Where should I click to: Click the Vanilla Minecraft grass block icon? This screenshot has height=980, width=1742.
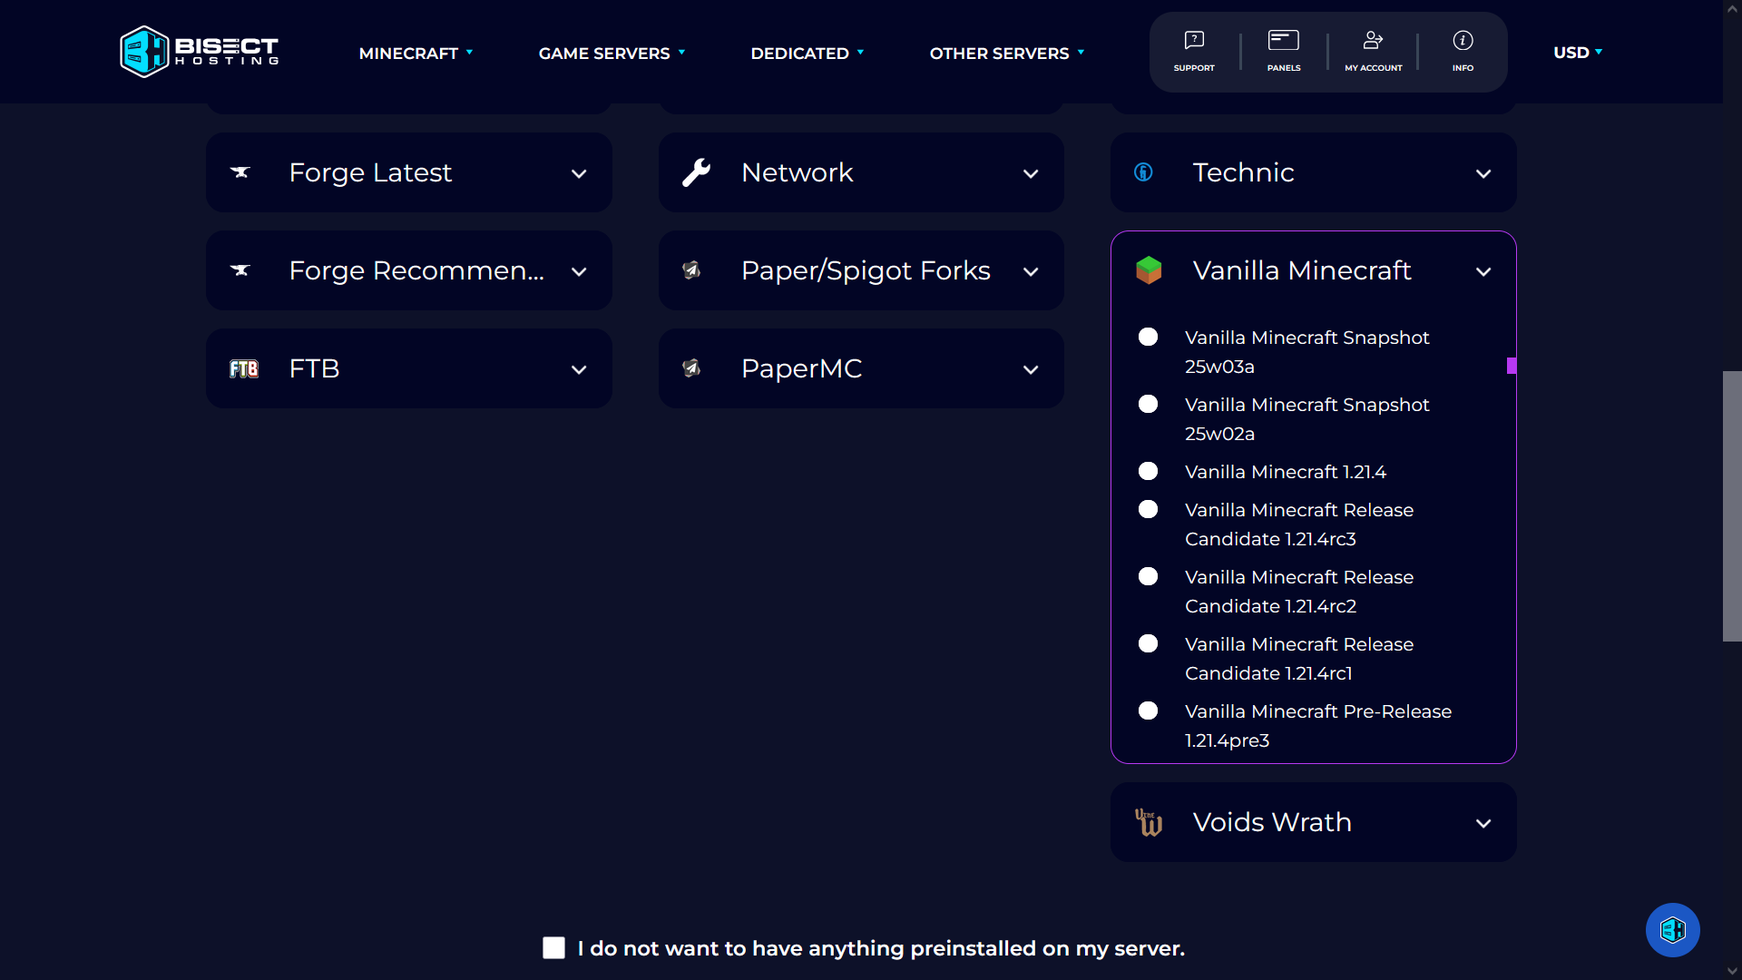click(1149, 270)
